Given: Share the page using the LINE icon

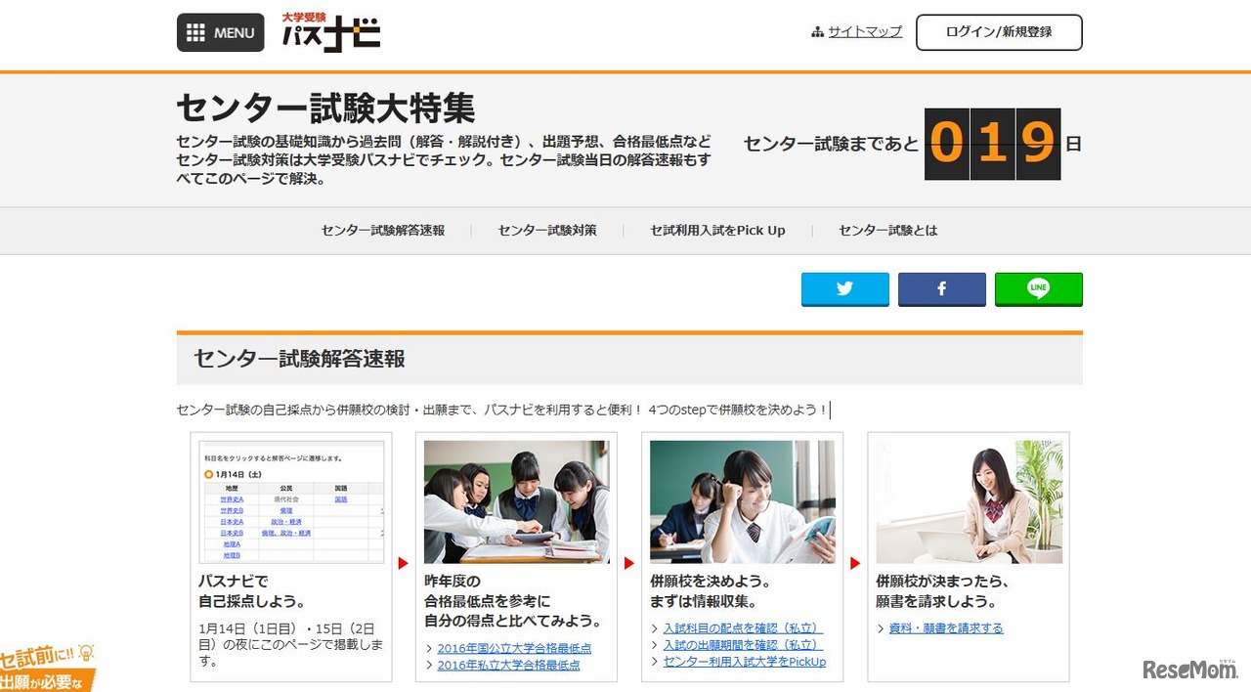Looking at the screenshot, I should 1038,288.
